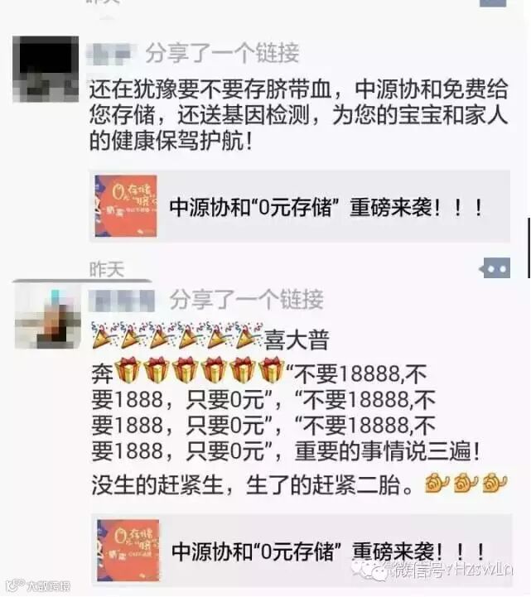Open blurred username above the party popper emojis
The image size is (531, 597).
tap(122, 301)
